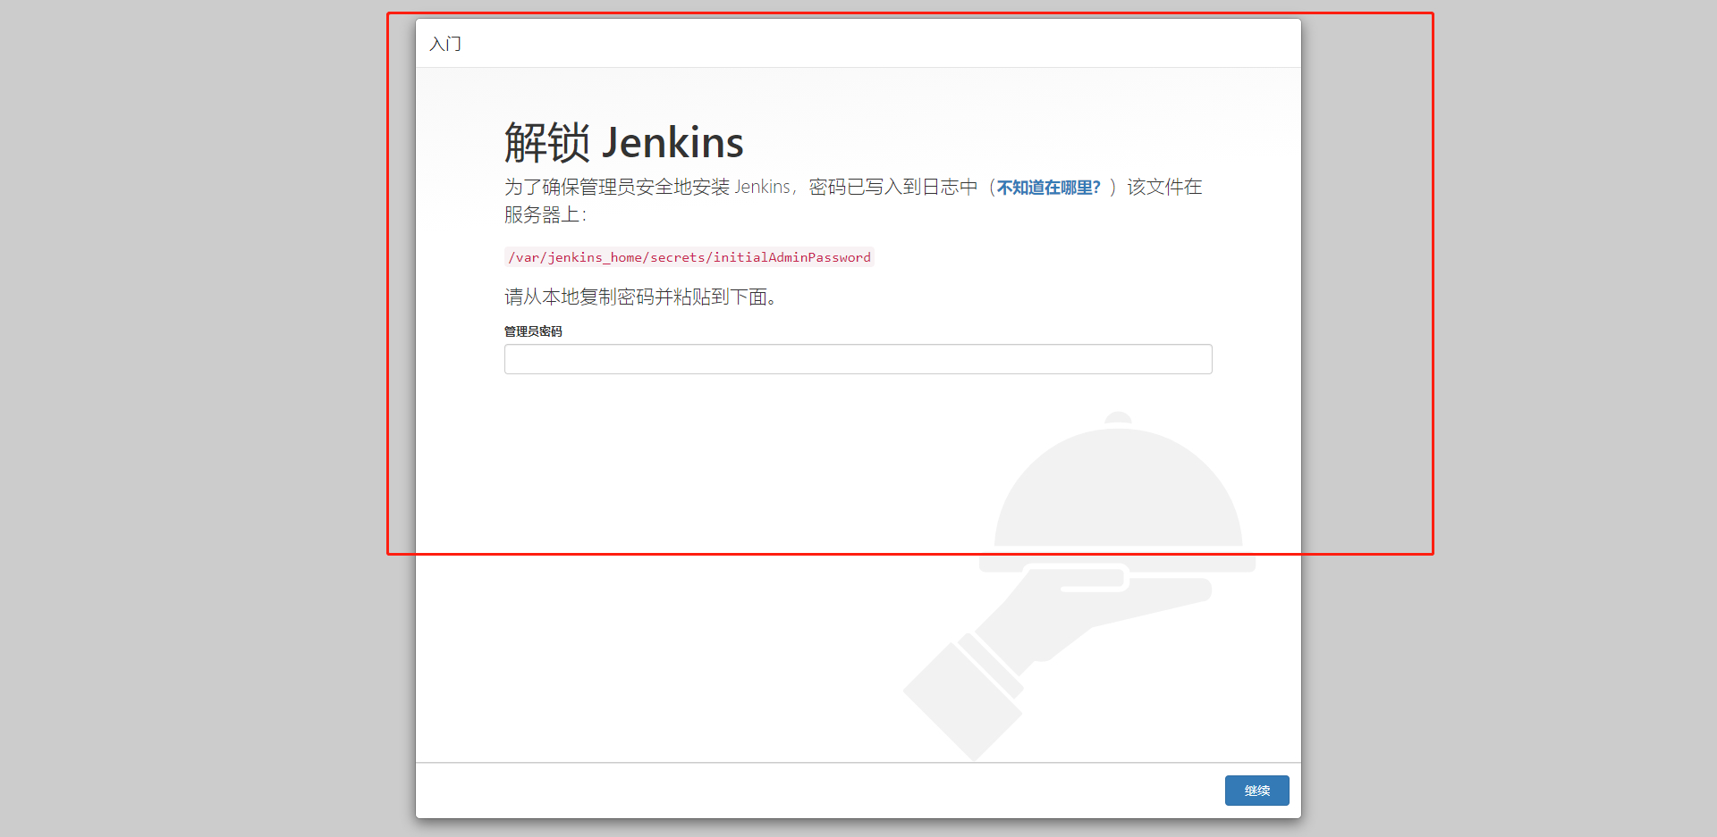Image resolution: width=1717 pixels, height=837 pixels.
Task: Focus the 管理员密码 password input field
Action: pos(858,359)
